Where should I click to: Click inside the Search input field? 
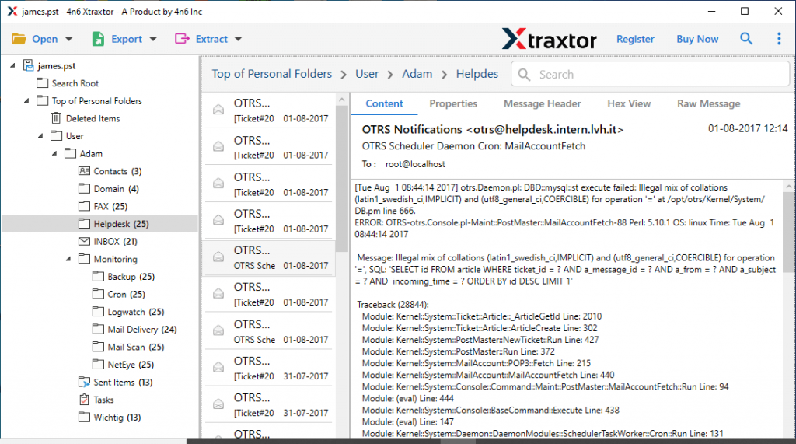coord(653,75)
